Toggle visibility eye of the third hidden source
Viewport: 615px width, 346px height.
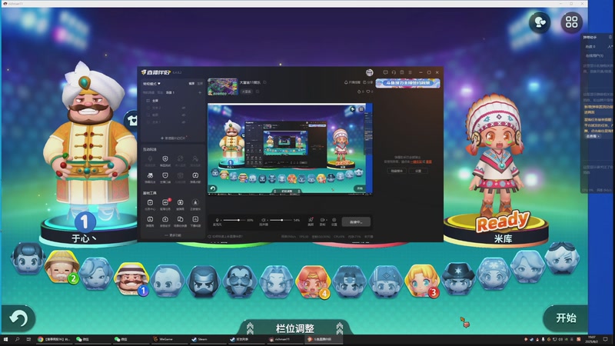[184, 122]
